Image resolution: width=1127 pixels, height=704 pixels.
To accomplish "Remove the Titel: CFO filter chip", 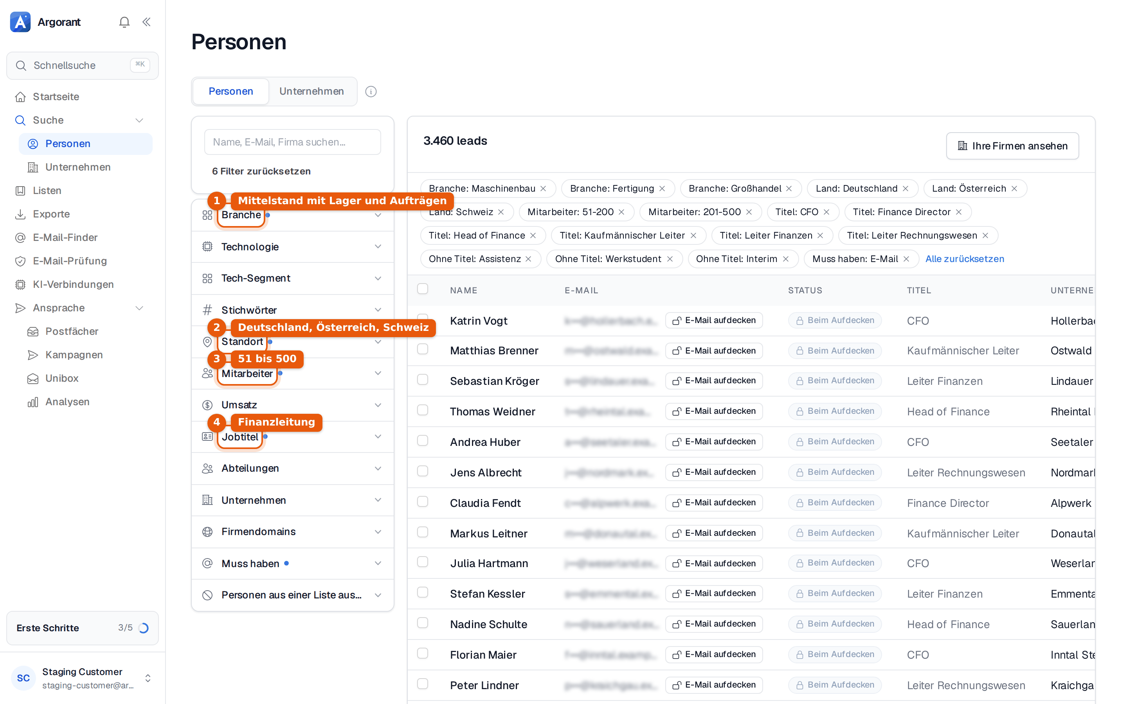I will click(x=826, y=212).
